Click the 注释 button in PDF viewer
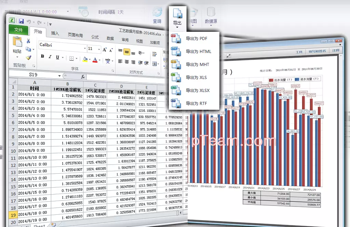350x227 pixels. tap(336, 51)
